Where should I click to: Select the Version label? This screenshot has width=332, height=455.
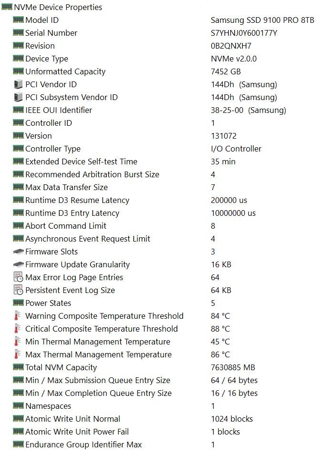pos(39,136)
